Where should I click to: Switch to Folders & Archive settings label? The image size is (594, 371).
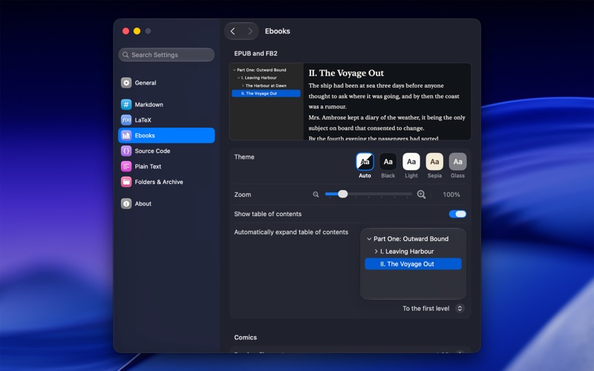pos(159,182)
